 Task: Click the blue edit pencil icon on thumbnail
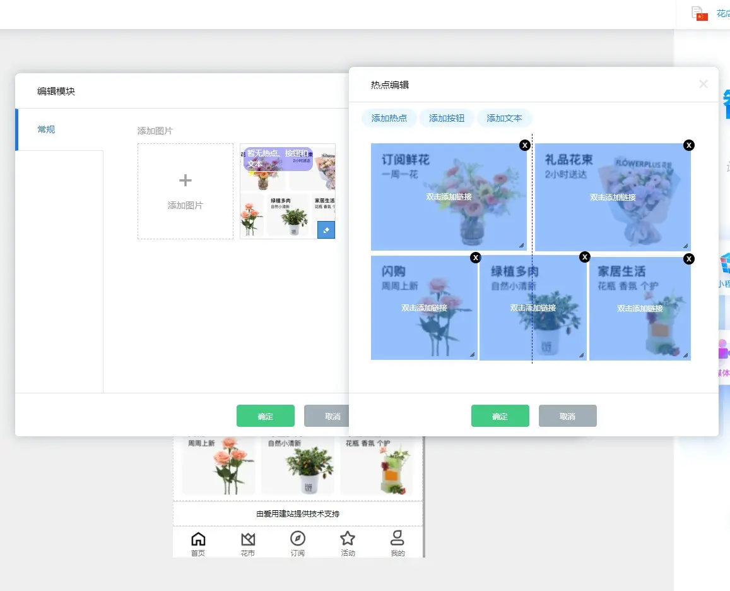[x=326, y=230]
